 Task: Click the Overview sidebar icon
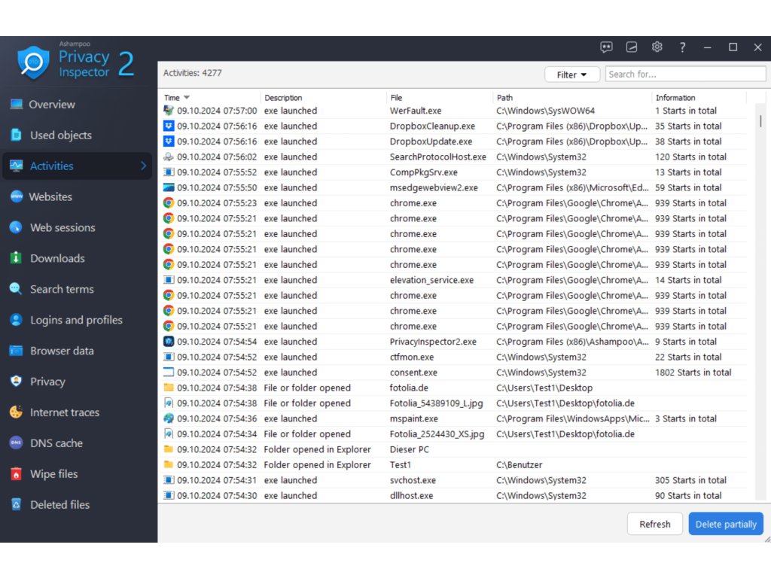pyautogui.click(x=17, y=104)
